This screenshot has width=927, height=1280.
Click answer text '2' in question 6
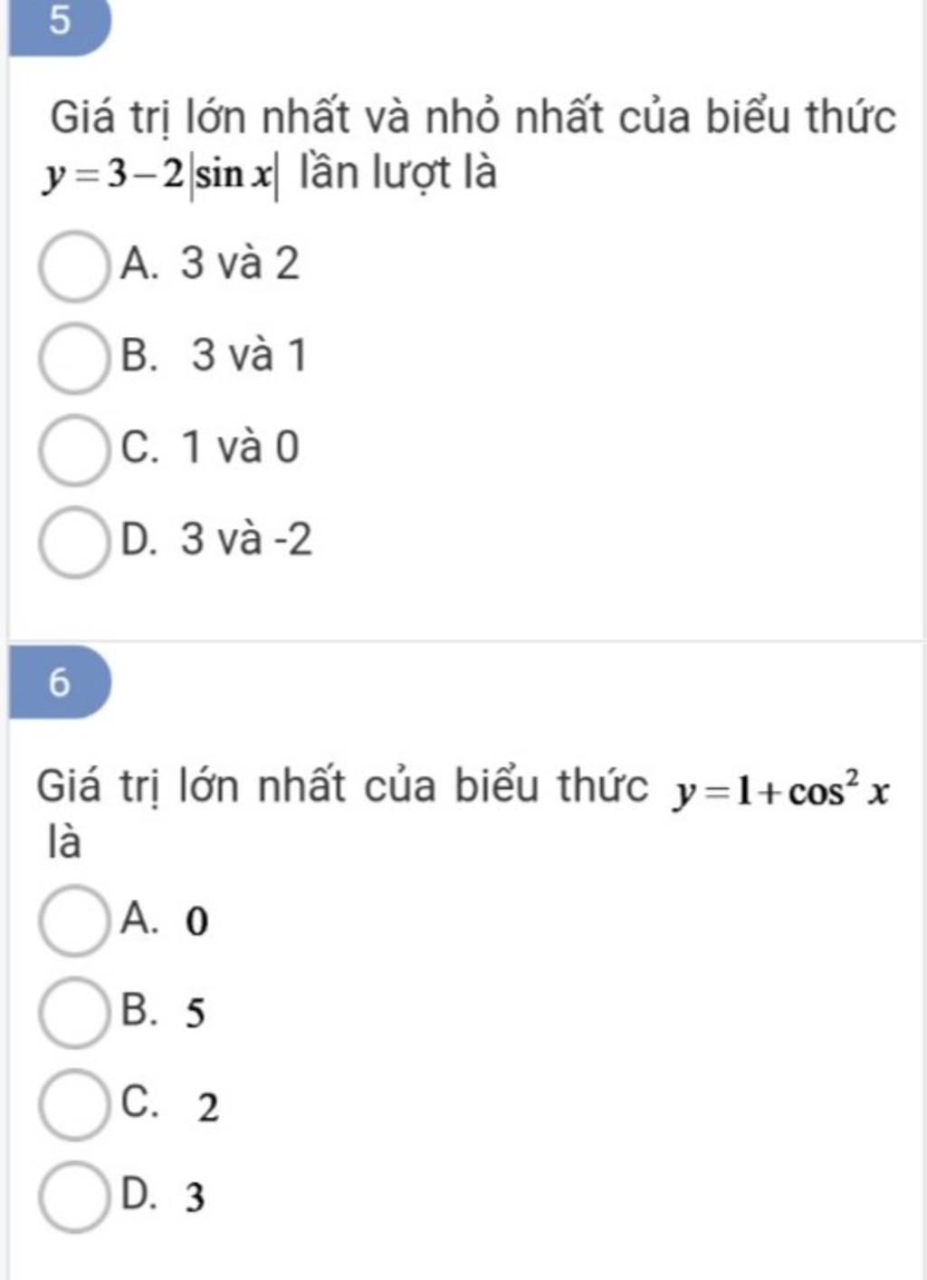click(x=207, y=1107)
